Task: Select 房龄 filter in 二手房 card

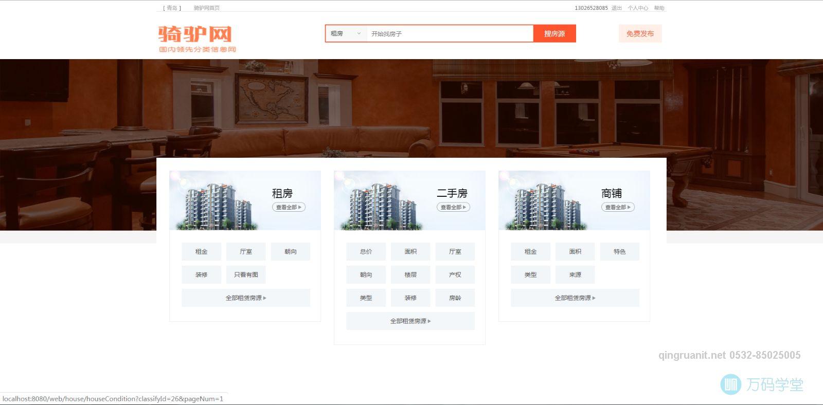Action: point(455,298)
